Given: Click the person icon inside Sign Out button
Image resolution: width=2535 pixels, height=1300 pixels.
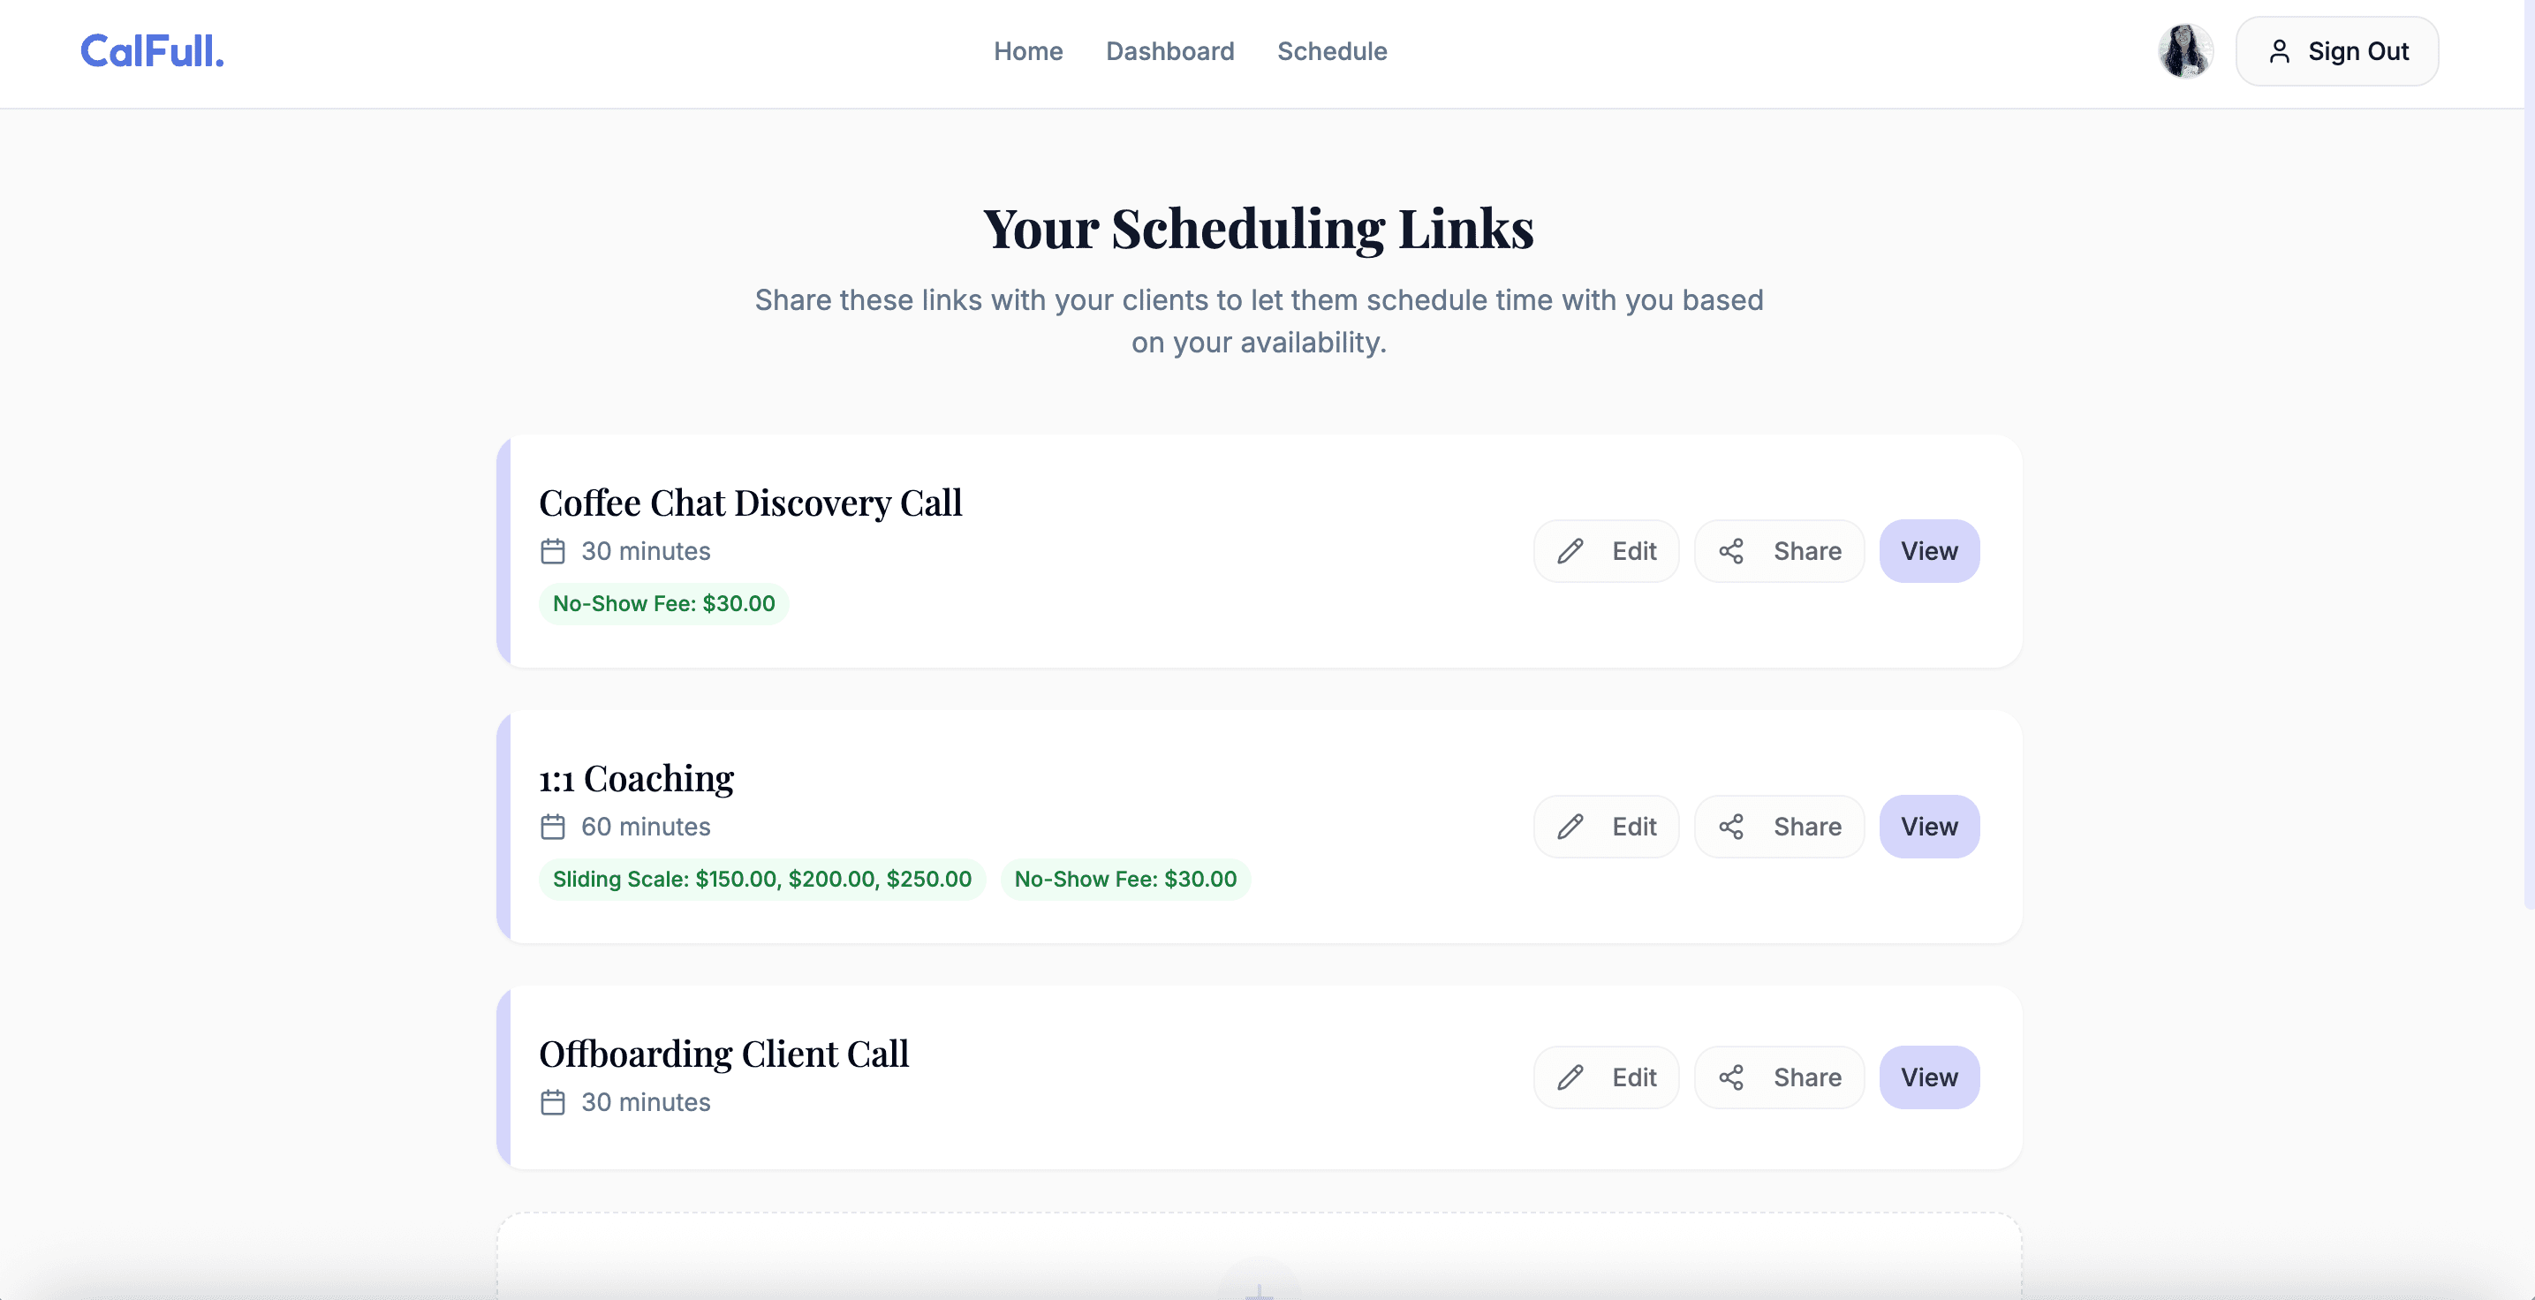Looking at the screenshot, I should click(2281, 51).
